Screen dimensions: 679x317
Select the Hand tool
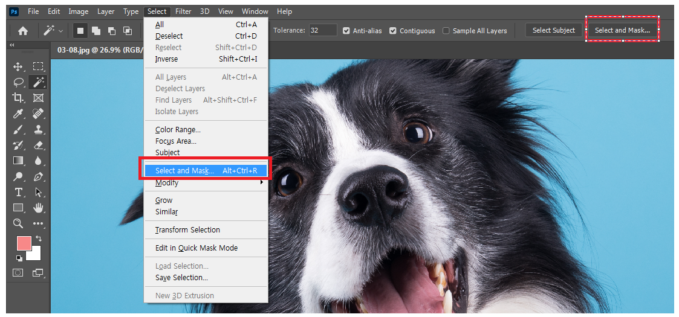click(38, 208)
